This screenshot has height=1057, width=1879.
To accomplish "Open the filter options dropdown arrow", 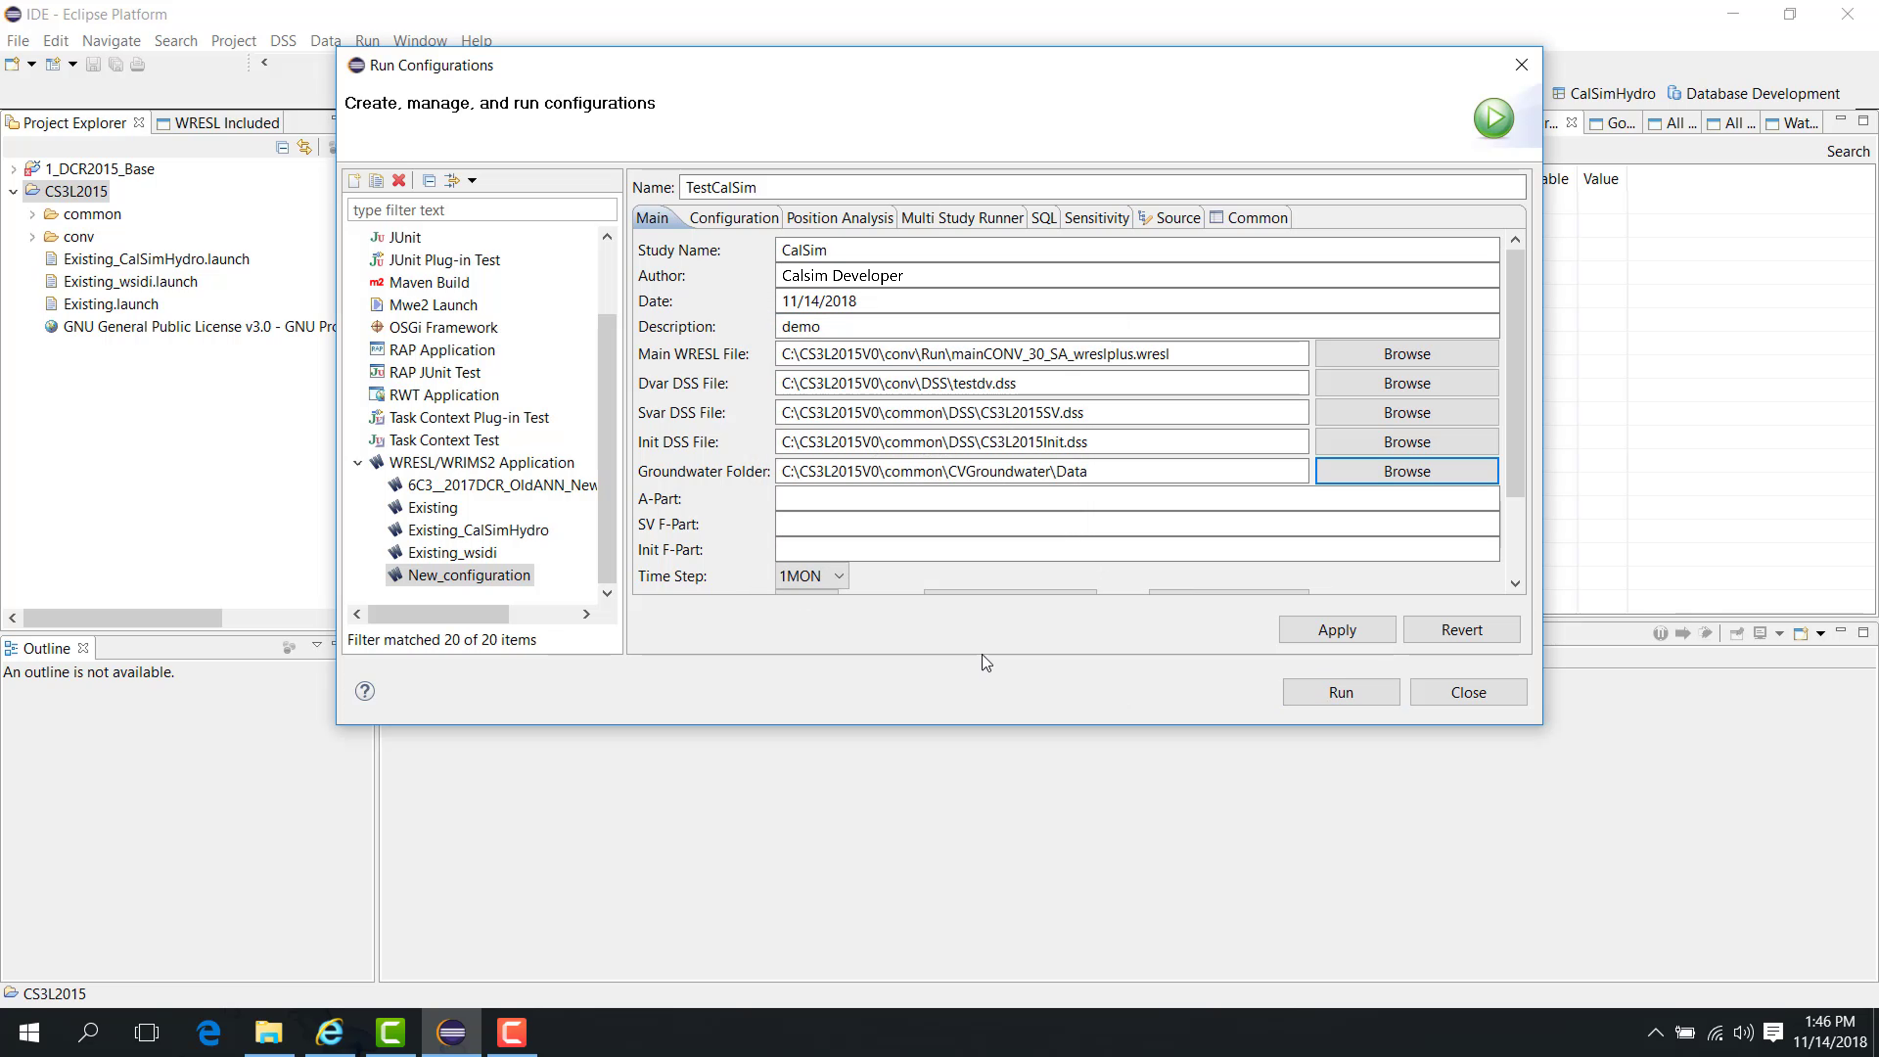I will 472,181.
